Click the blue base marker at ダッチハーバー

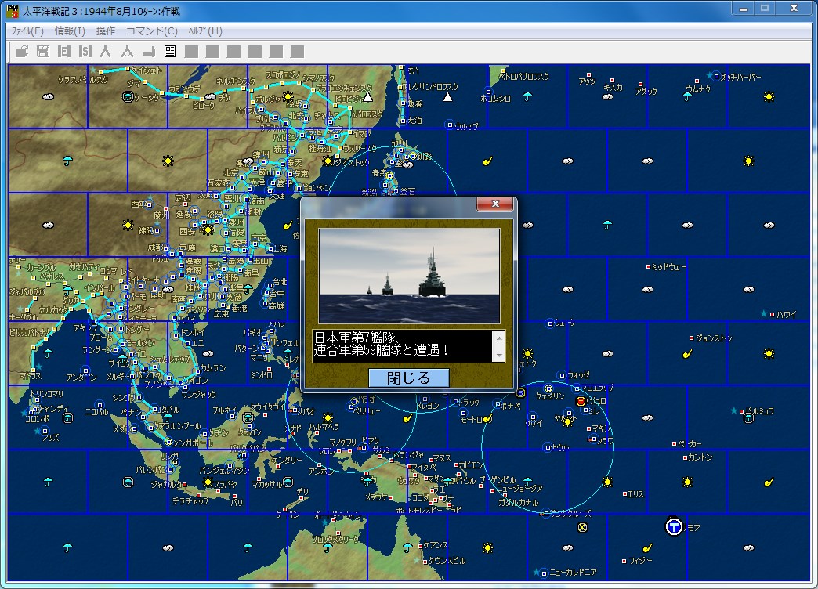(716, 76)
